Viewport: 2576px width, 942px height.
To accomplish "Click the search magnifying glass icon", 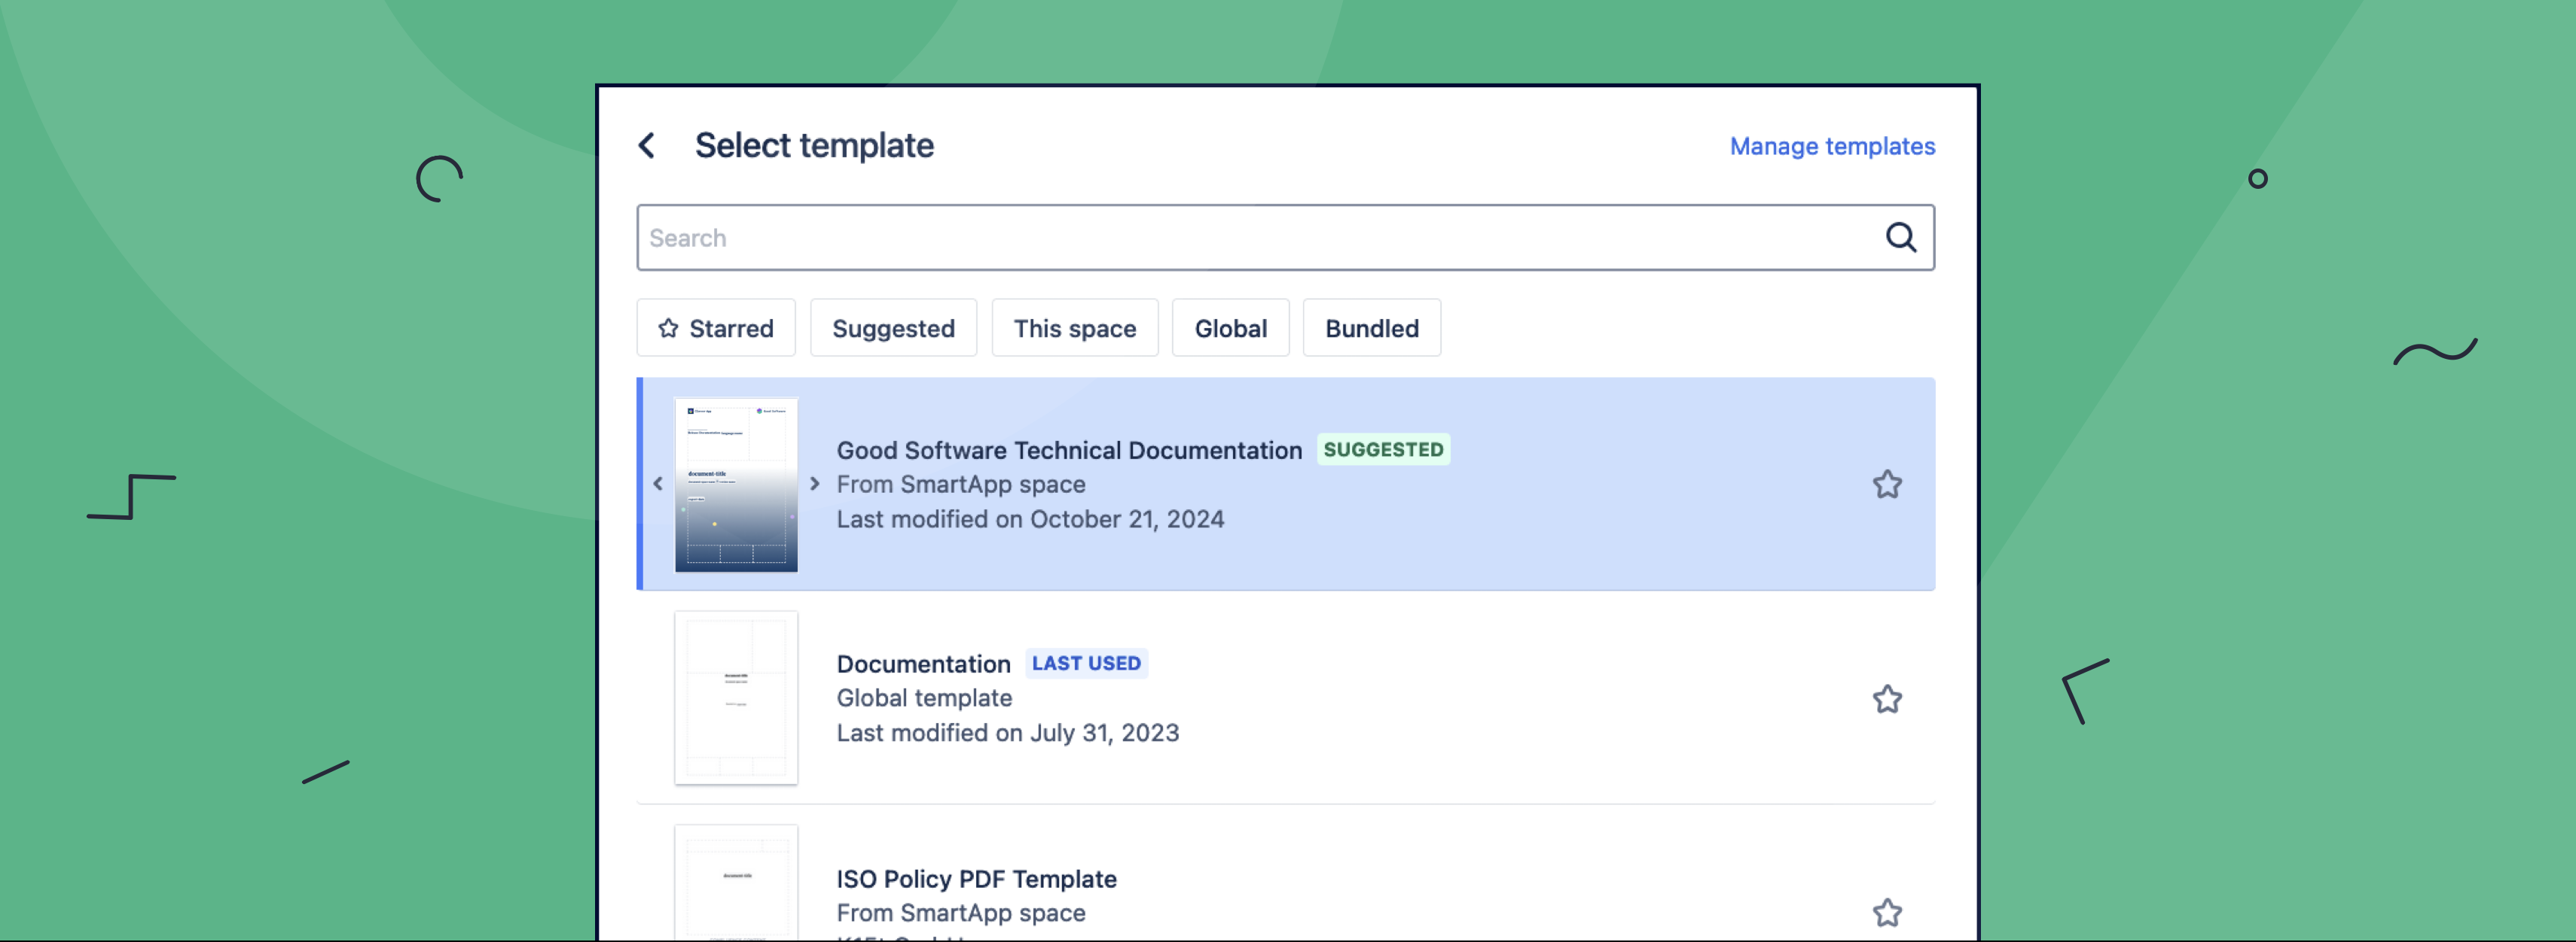I will (x=1900, y=237).
